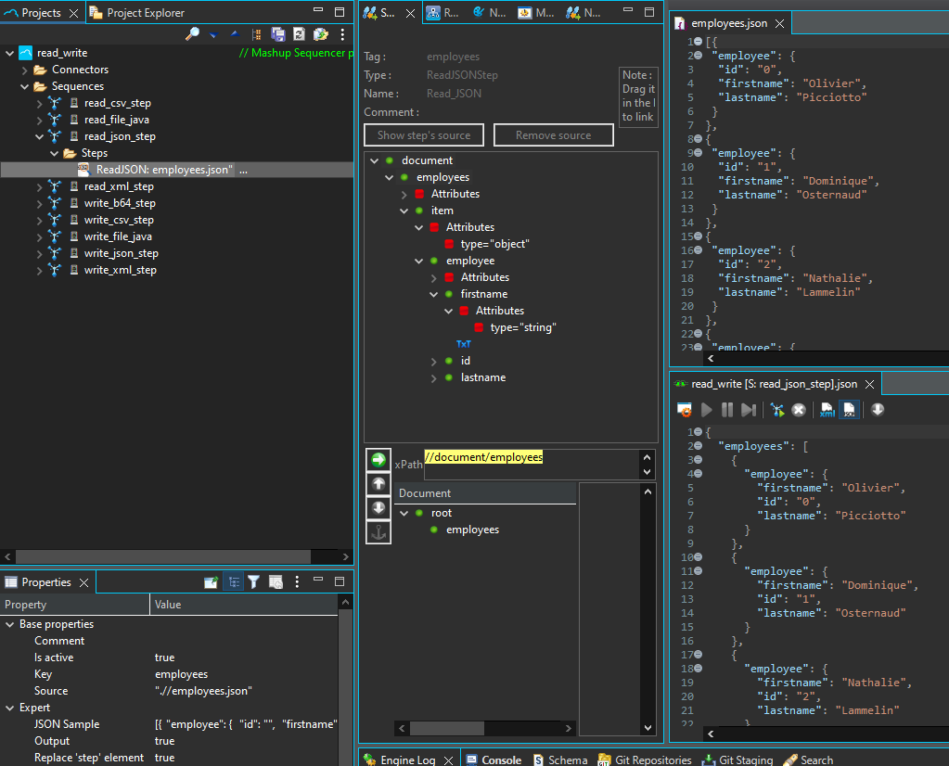Toggle the JSON output view button

[849, 409]
